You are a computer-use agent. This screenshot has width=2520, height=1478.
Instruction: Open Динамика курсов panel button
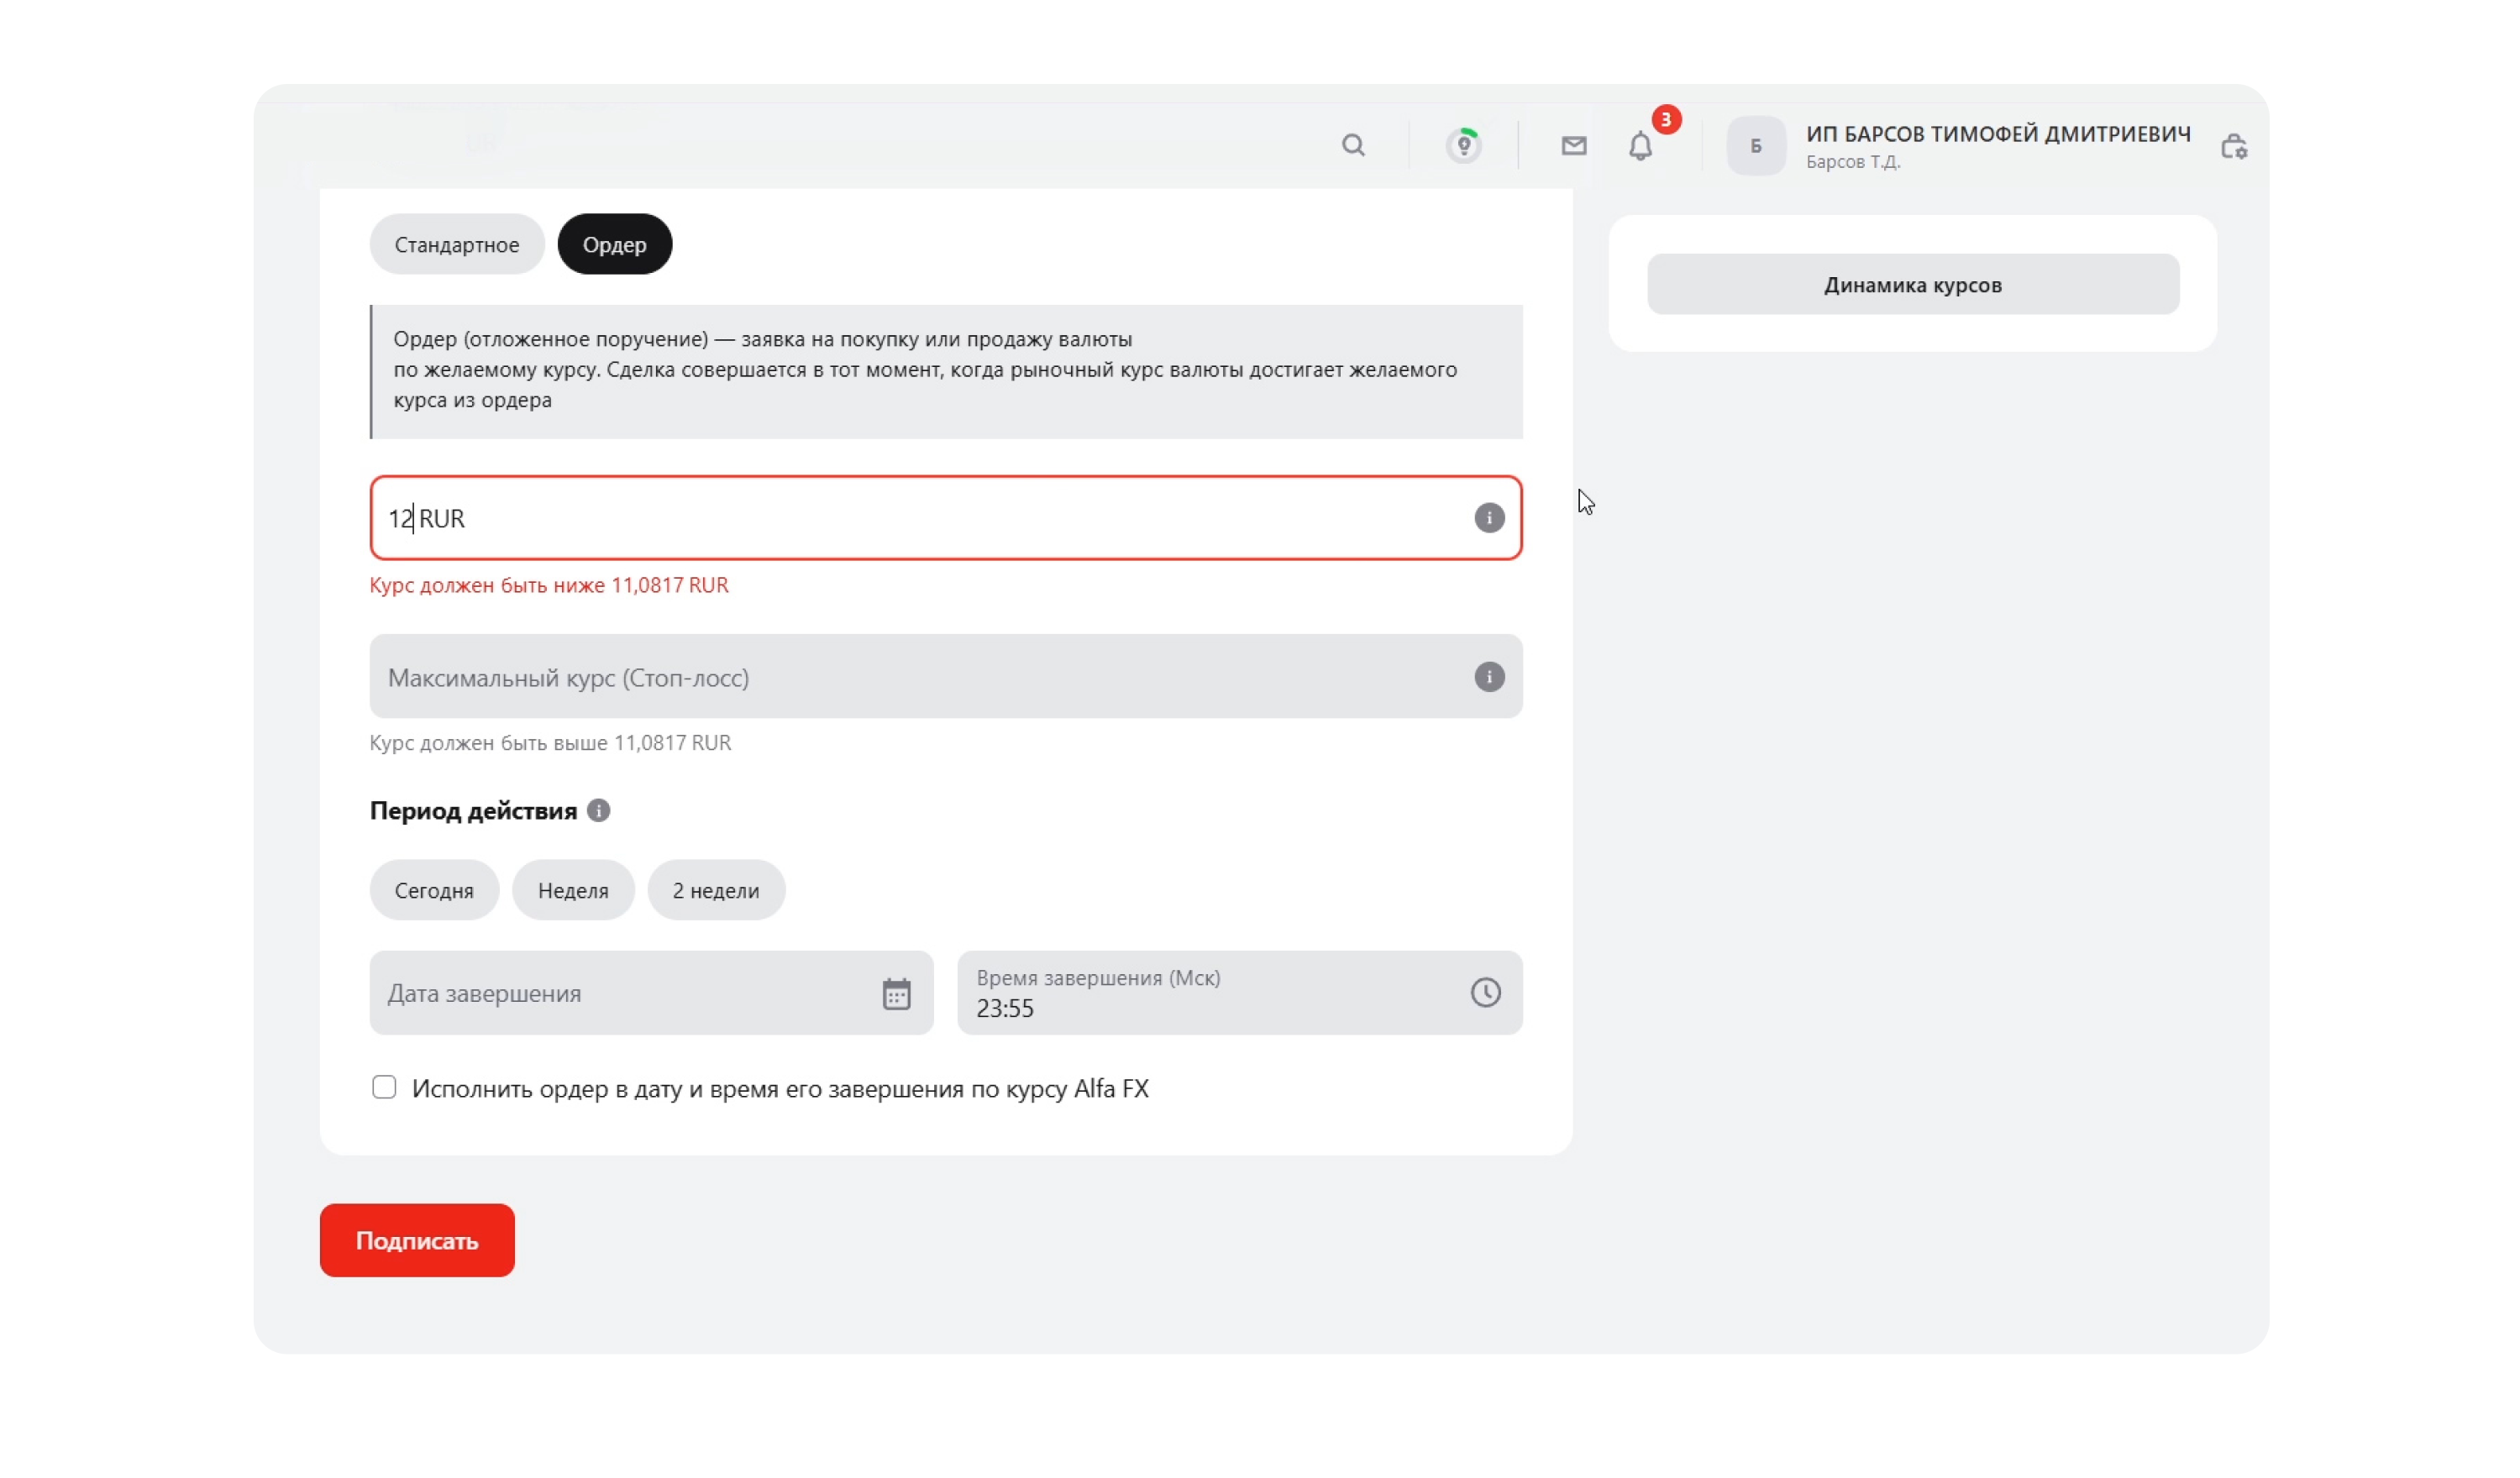[x=1912, y=285]
